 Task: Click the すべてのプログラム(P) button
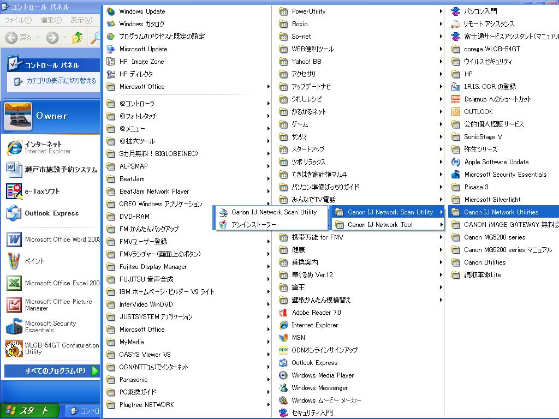coord(52,371)
